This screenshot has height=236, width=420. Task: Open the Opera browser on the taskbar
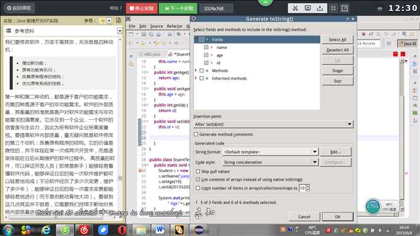[x=122, y=230]
